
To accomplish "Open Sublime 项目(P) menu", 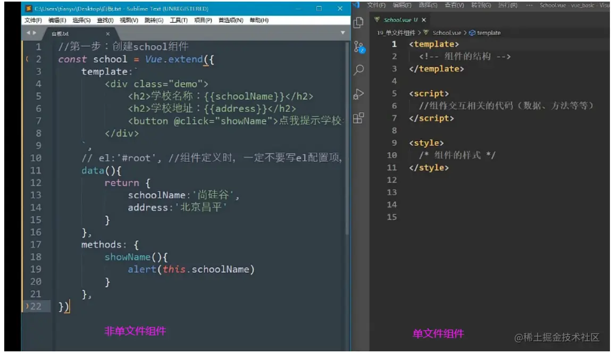I will tap(203, 20).
